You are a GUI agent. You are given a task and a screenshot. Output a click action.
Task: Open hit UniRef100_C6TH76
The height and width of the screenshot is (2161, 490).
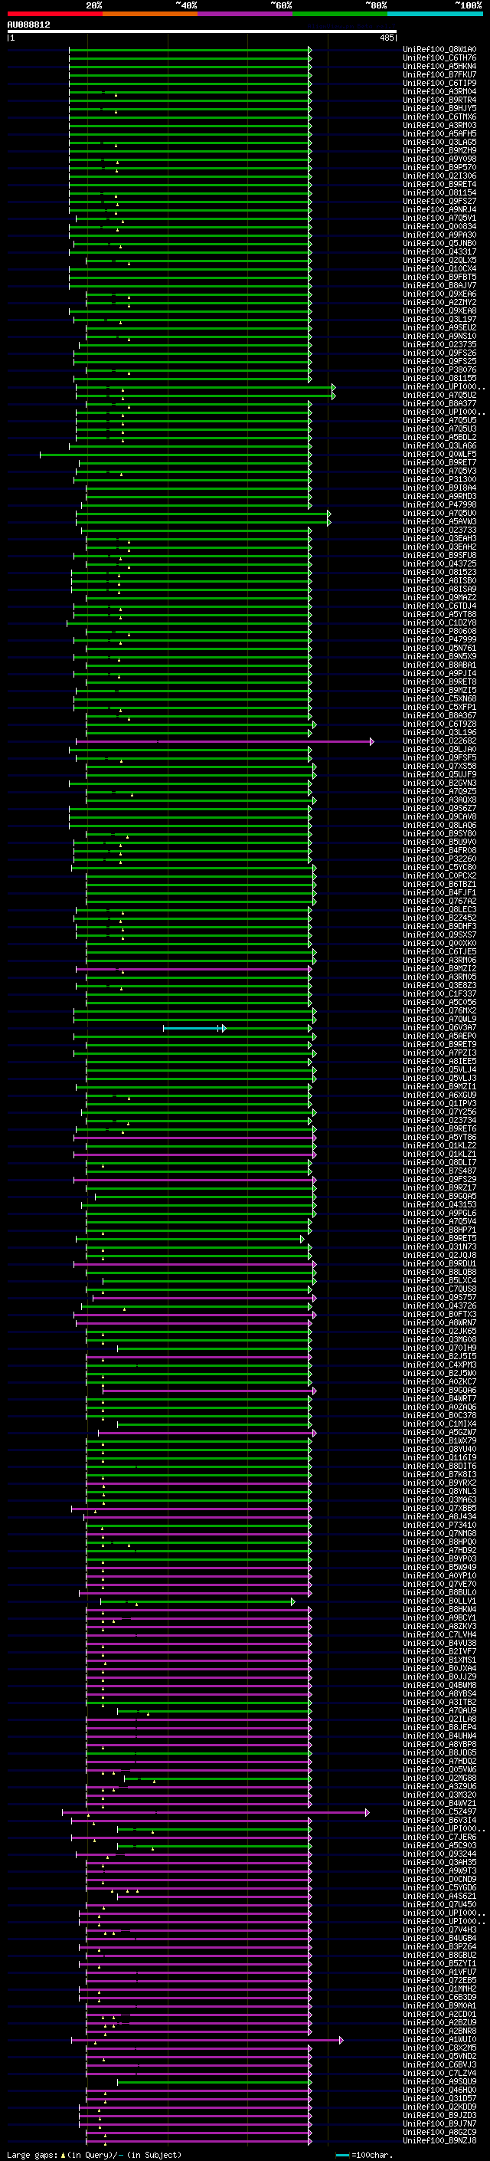[439, 58]
